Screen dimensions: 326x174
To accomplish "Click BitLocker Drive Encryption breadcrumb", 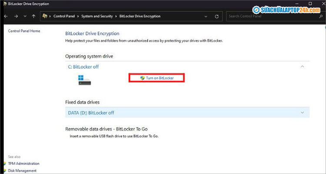I will (x=140, y=16).
